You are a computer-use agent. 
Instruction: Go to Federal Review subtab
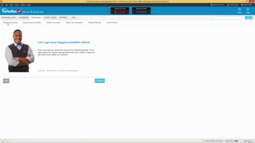[94, 23]
